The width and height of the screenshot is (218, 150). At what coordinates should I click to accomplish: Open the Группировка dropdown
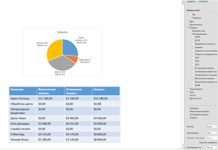[x=212, y=133]
